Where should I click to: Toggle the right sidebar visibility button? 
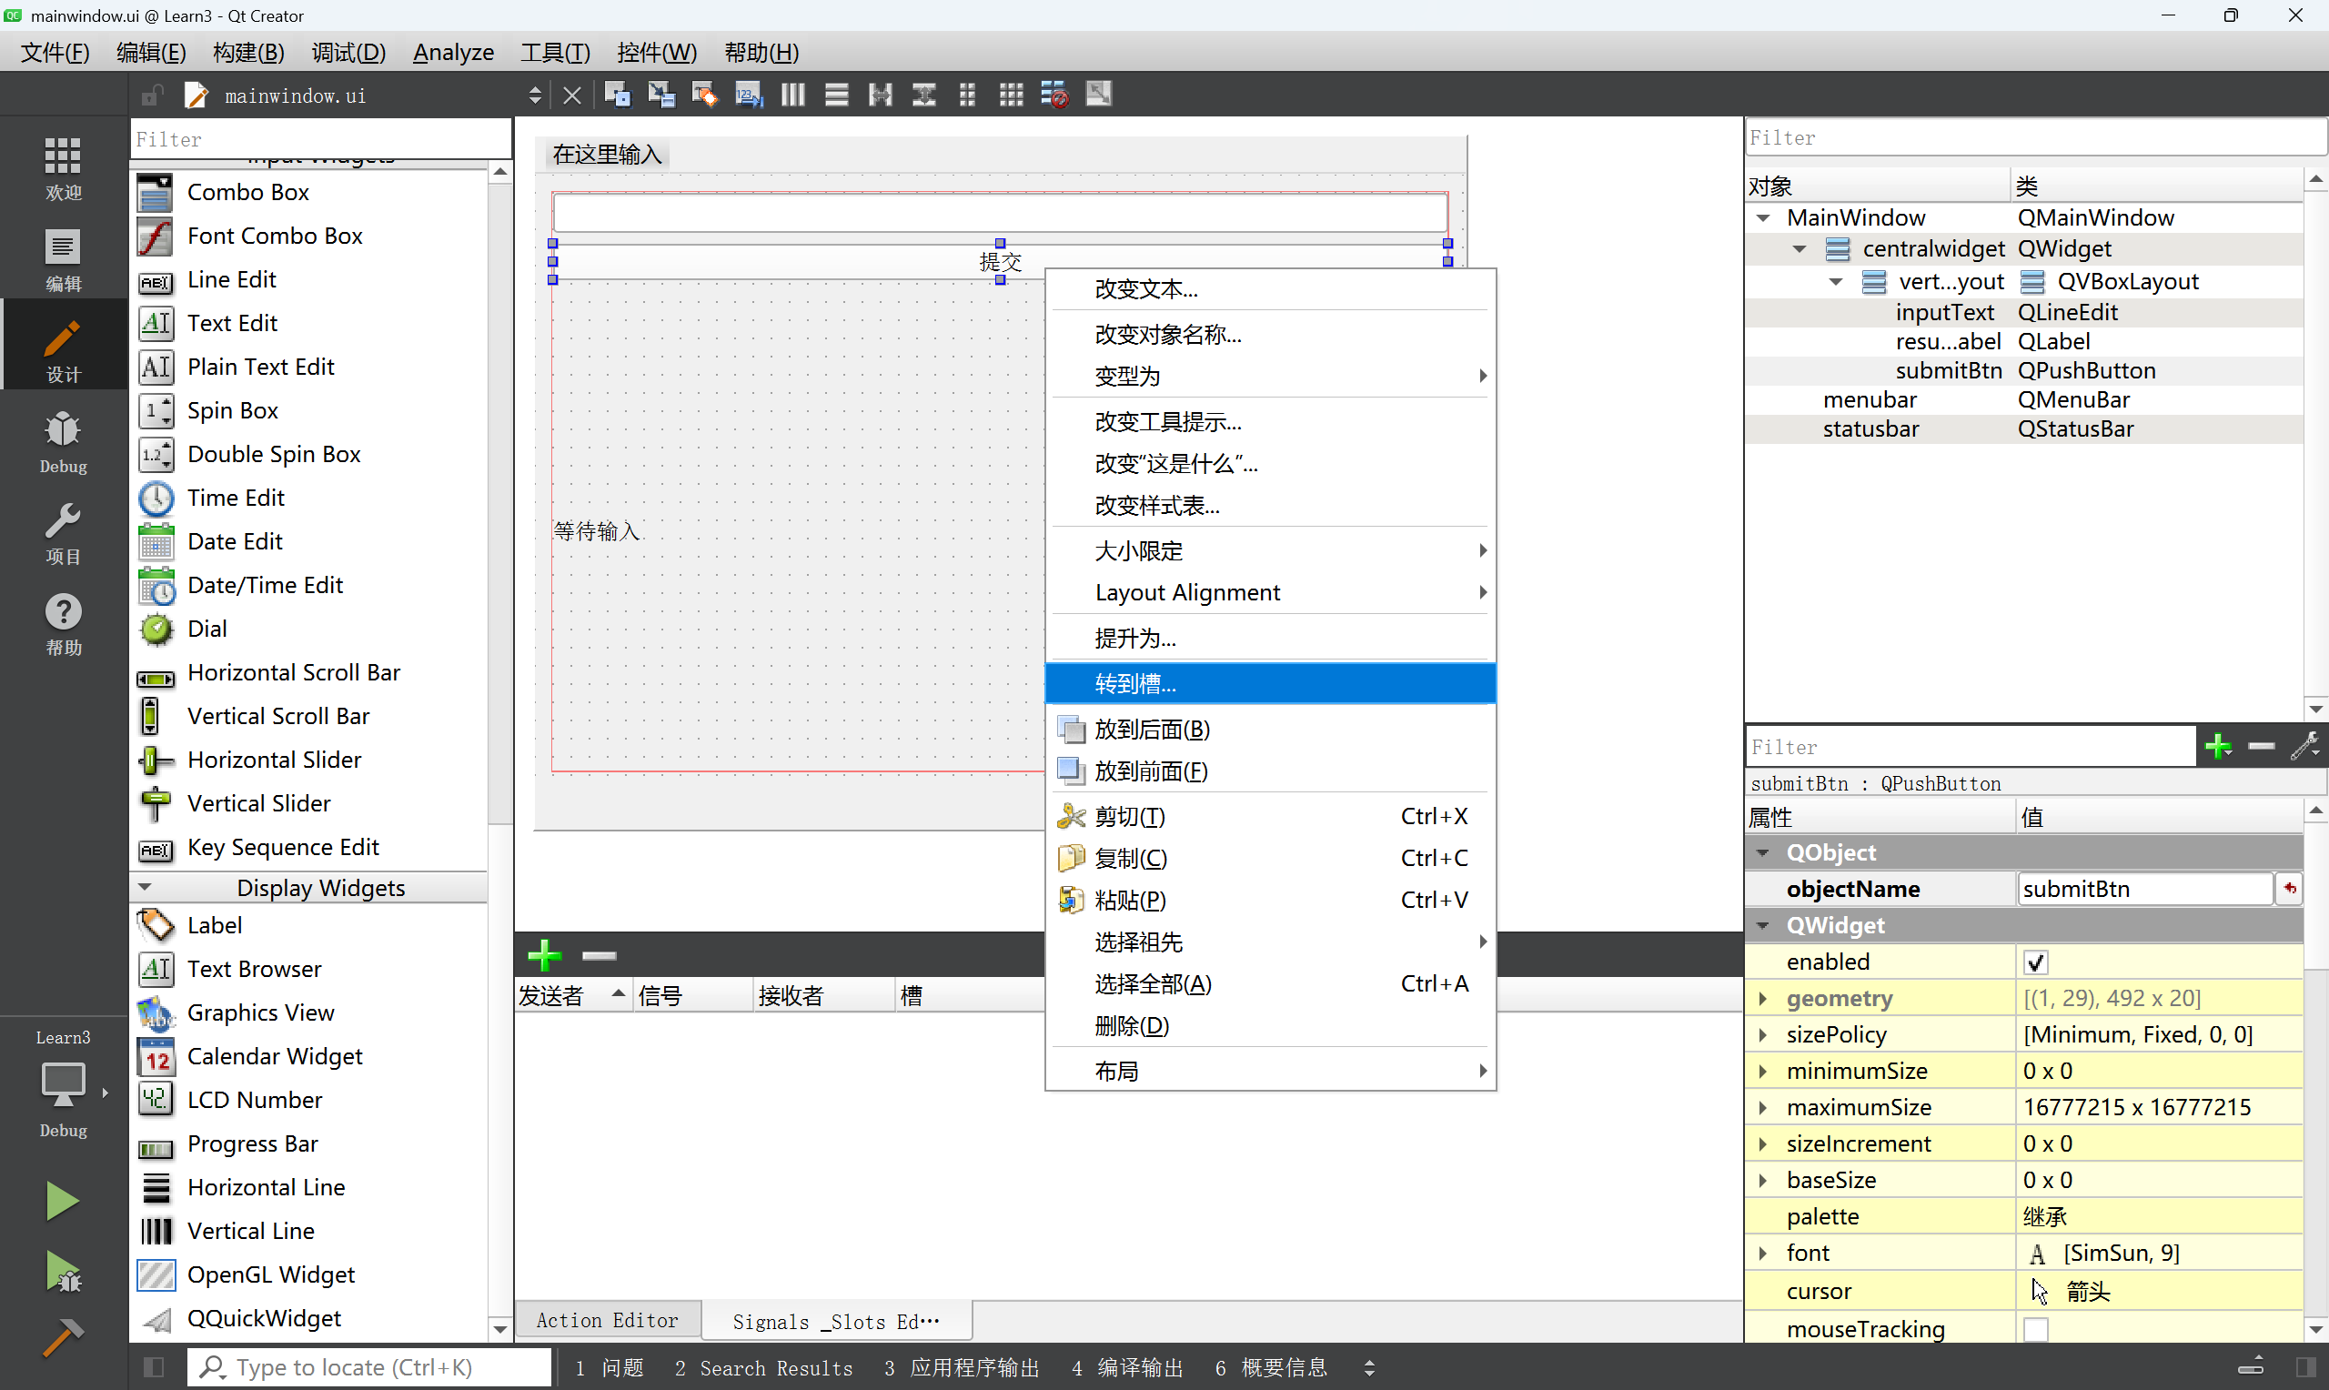2305,1367
